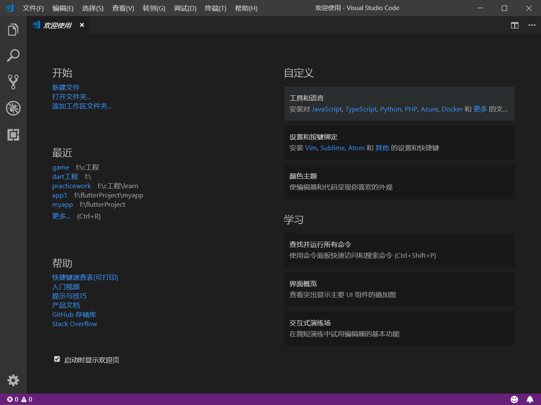Open the 文件(F) menu
541x405 pixels.
(x=33, y=8)
